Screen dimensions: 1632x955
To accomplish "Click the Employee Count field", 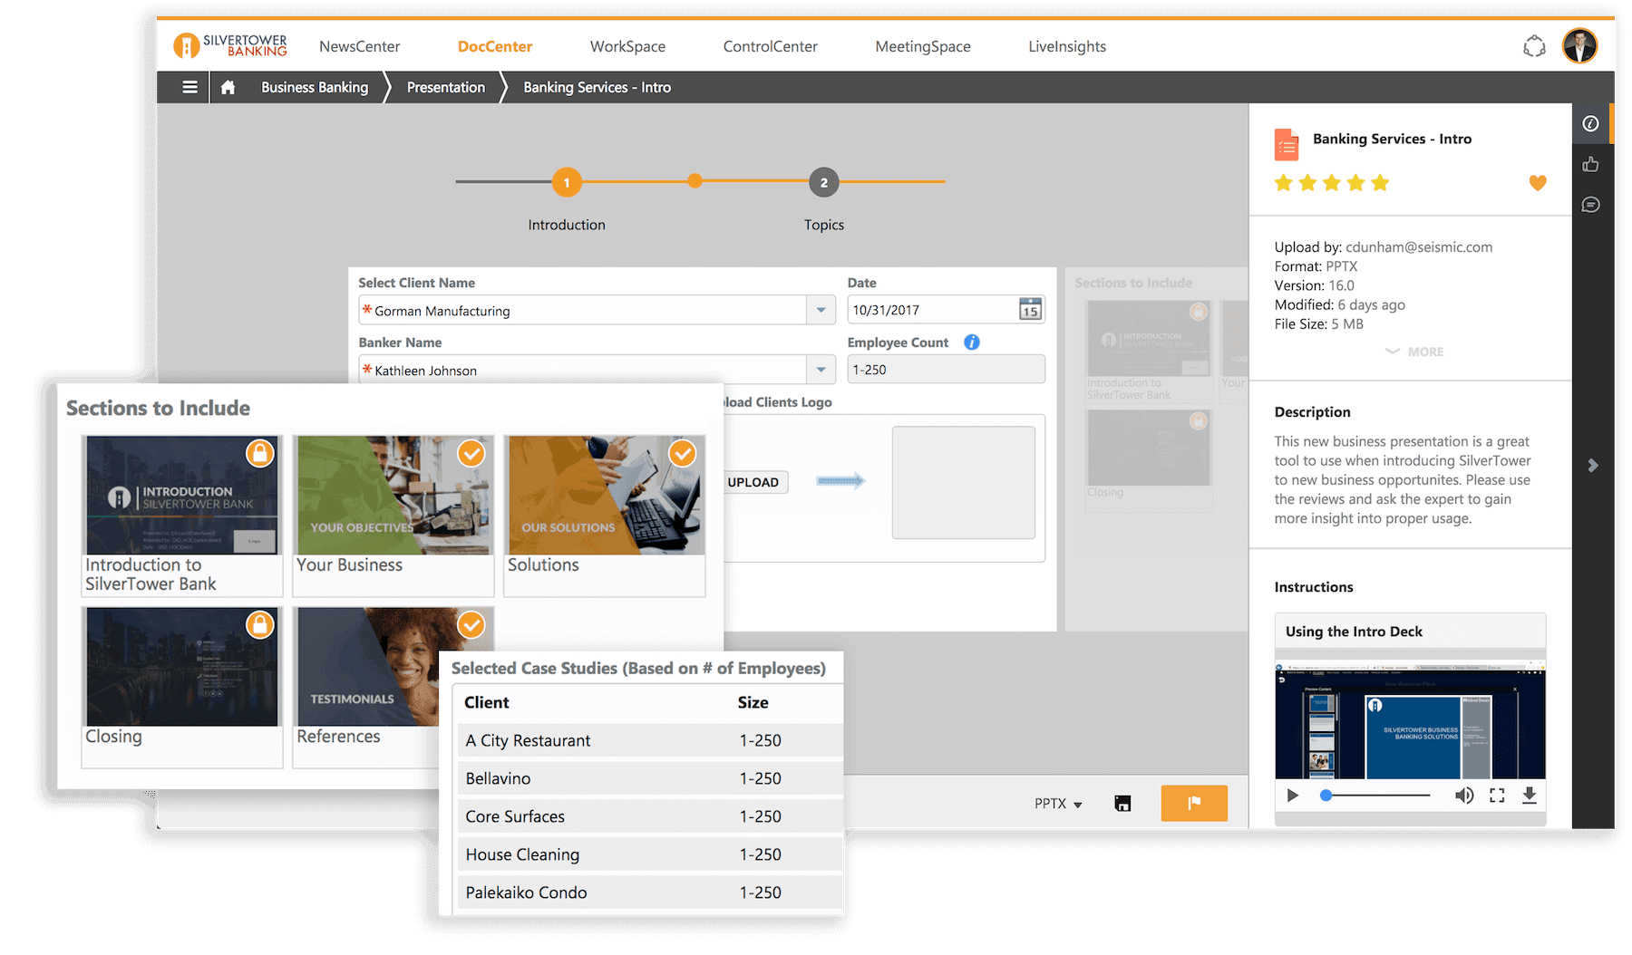I will (x=946, y=370).
